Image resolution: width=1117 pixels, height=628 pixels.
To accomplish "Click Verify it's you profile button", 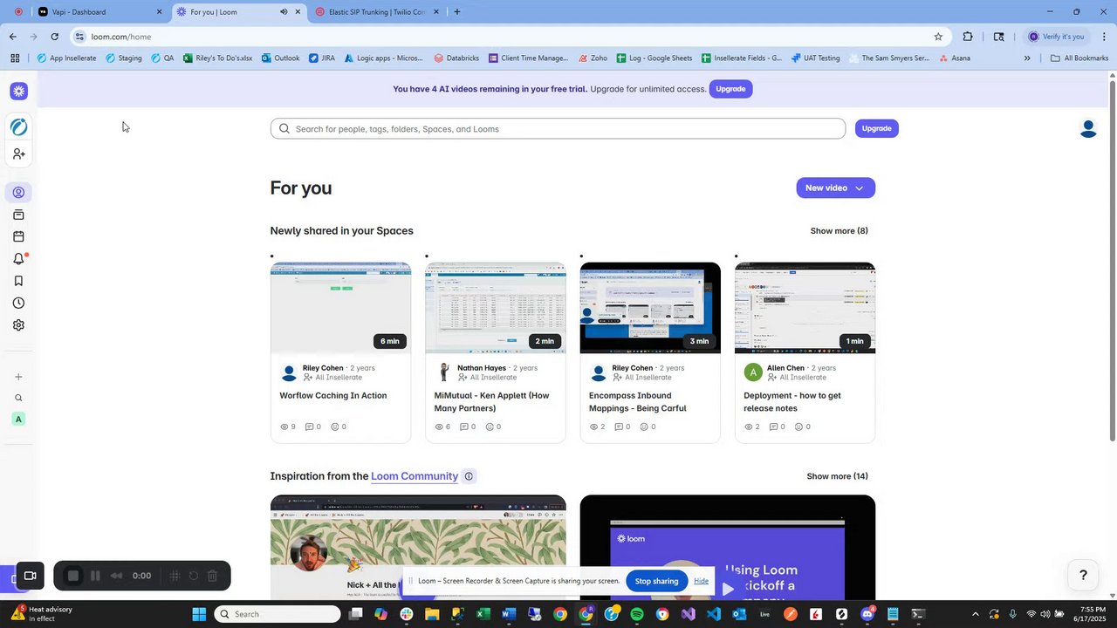I will 1056,37.
